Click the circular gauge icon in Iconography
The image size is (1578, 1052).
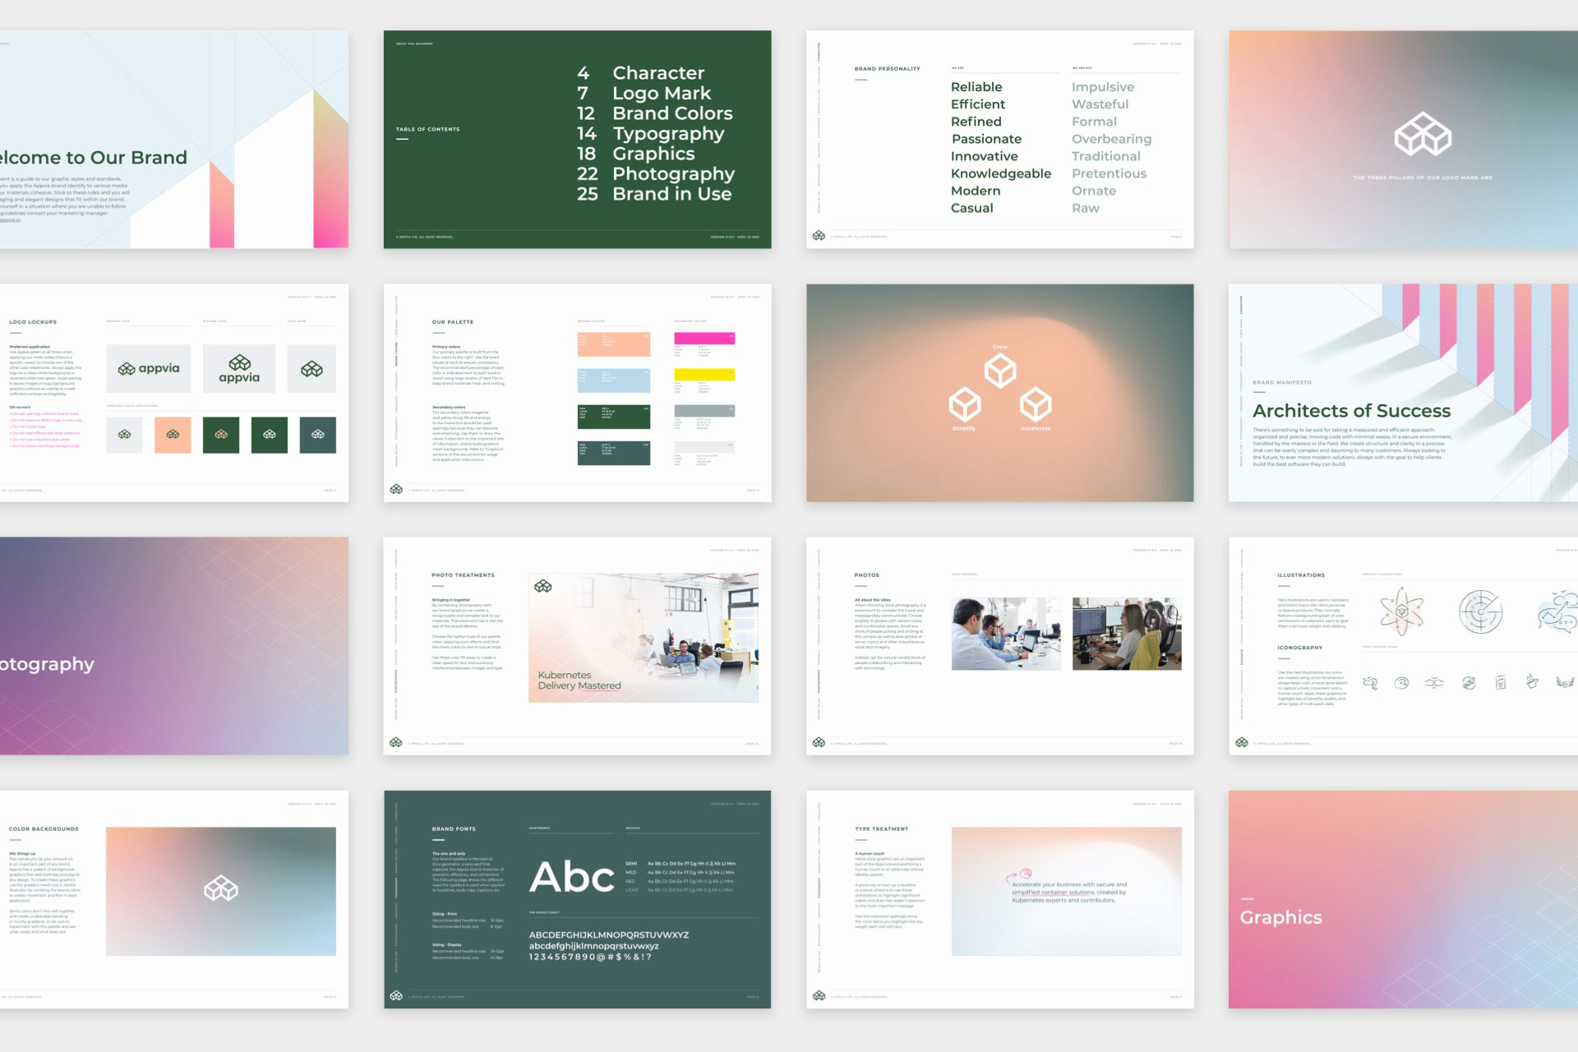click(x=1402, y=682)
